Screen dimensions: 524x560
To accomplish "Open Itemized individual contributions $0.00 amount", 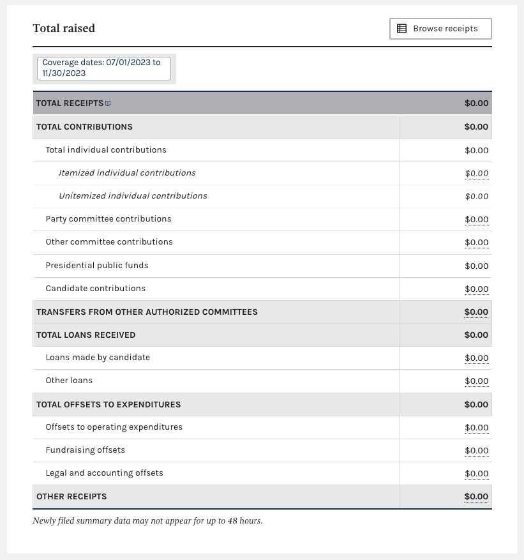I will click(x=477, y=174).
